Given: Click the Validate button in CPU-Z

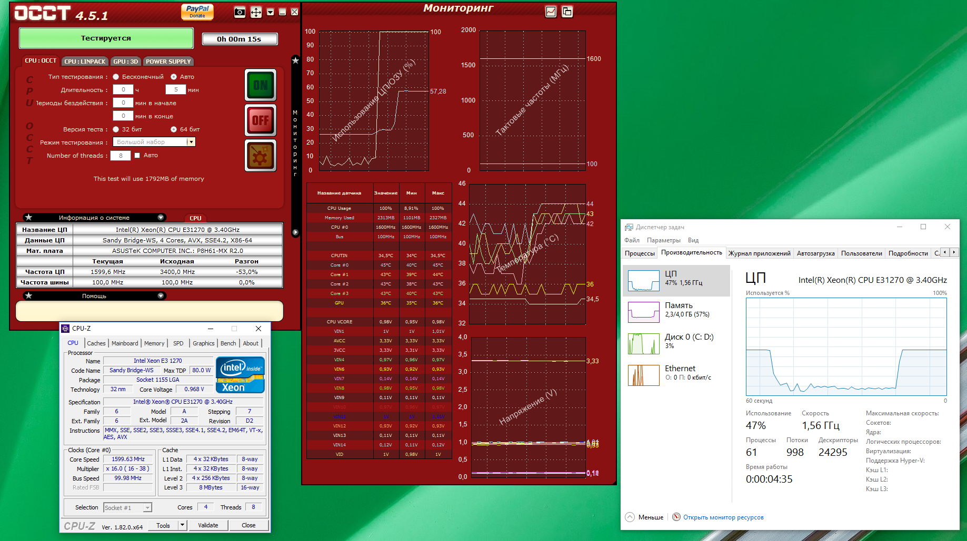Looking at the screenshot, I should (x=208, y=525).
